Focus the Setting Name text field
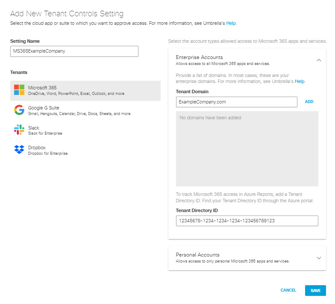 click(x=74, y=51)
